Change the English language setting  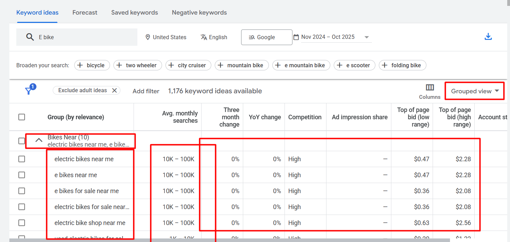[214, 37]
